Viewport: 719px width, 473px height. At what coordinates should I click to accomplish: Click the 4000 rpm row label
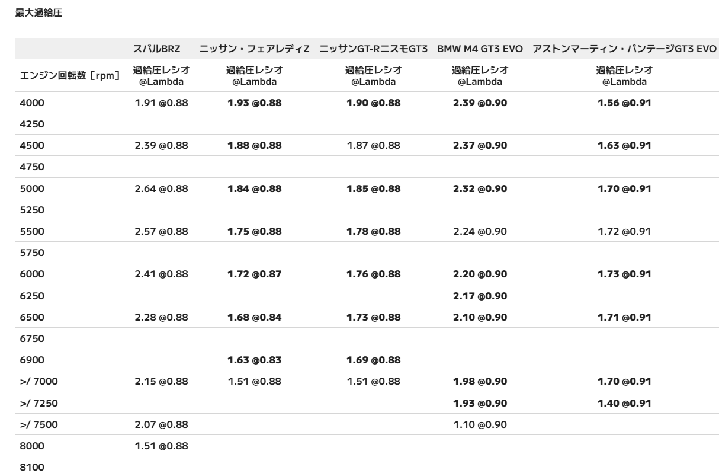click(32, 103)
